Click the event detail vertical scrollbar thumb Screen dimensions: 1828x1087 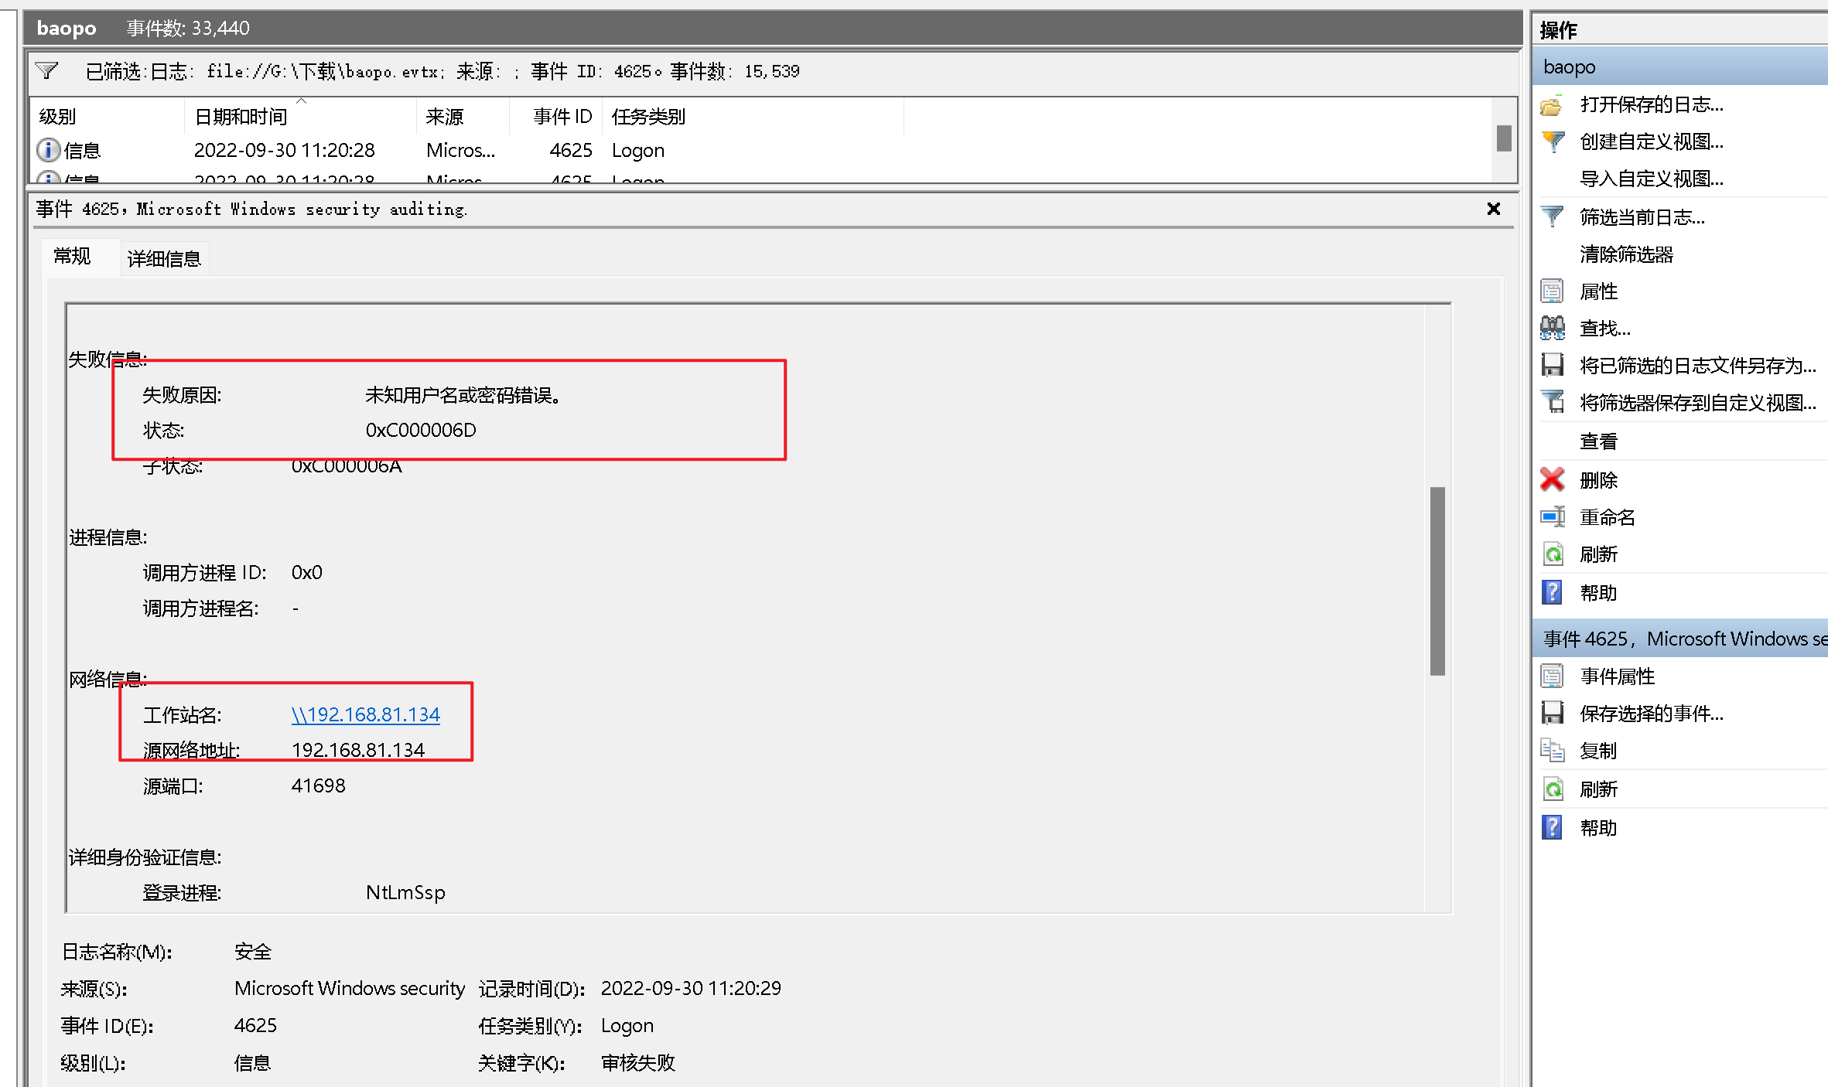point(1437,580)
